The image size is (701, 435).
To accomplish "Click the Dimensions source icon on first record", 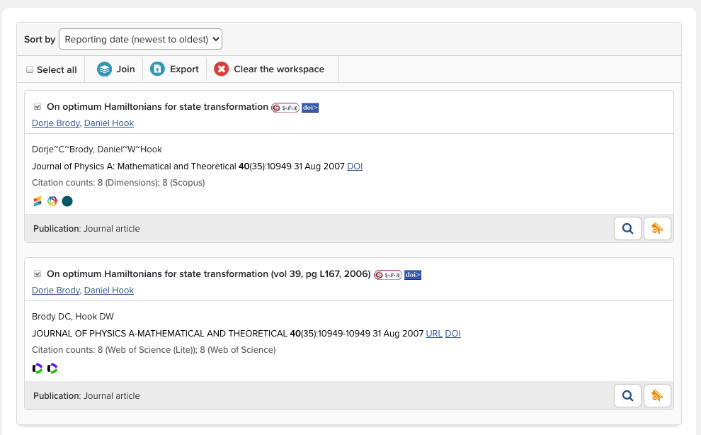I will click(x=38, y=201).
